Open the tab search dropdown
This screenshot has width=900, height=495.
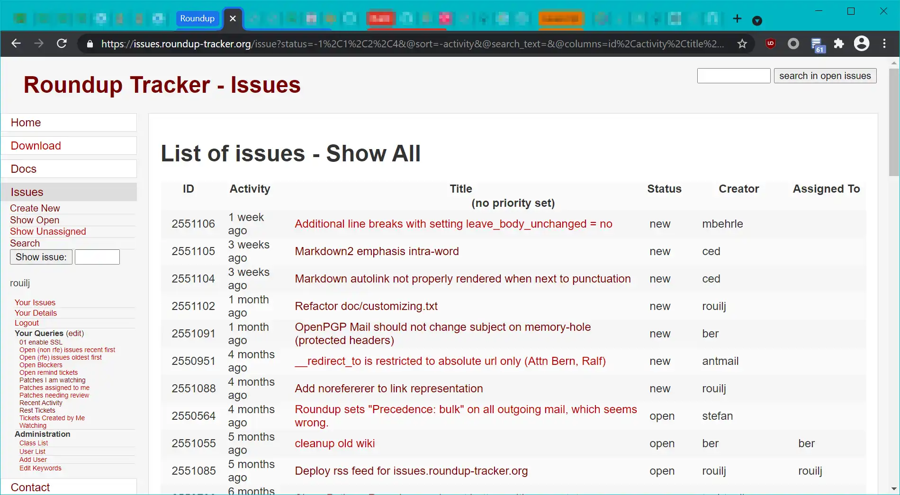[x=757, y=20]
